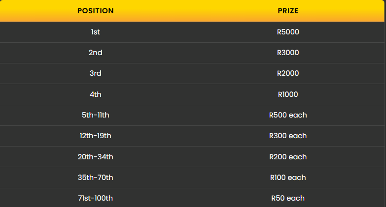Select the 4th position cell
This screenshot has height=207, width=386.
click(95, 94)
